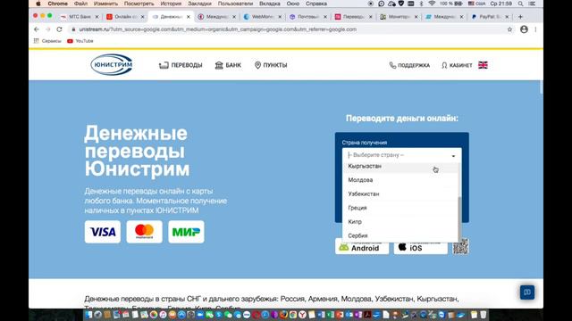This screenshot has width=572, height=321.
Task: Click the Visa card logo
Action: (103, 232)
